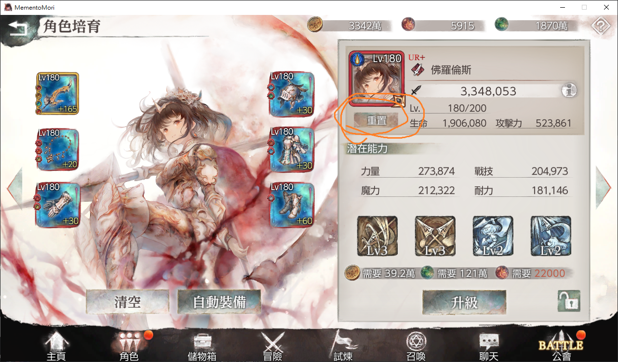Show the previous character with left arrow
Image resolution: width=618 pixels, height=362 pixels.
coord(14,188)
